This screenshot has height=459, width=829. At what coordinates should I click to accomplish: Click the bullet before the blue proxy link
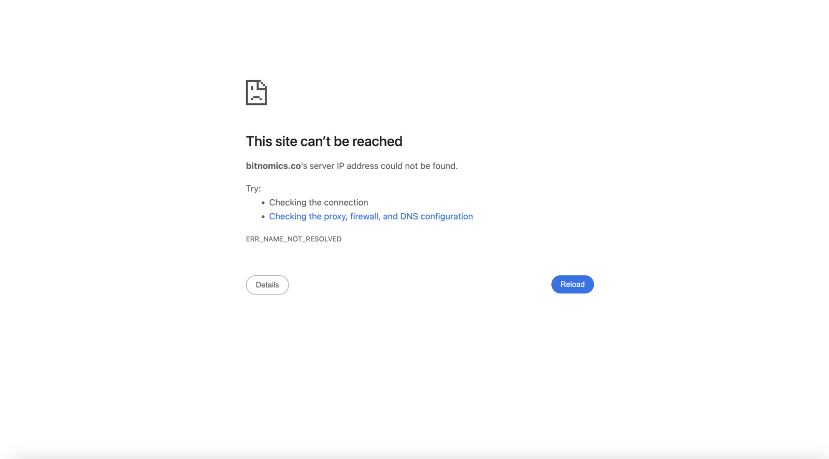coord(263,217)
